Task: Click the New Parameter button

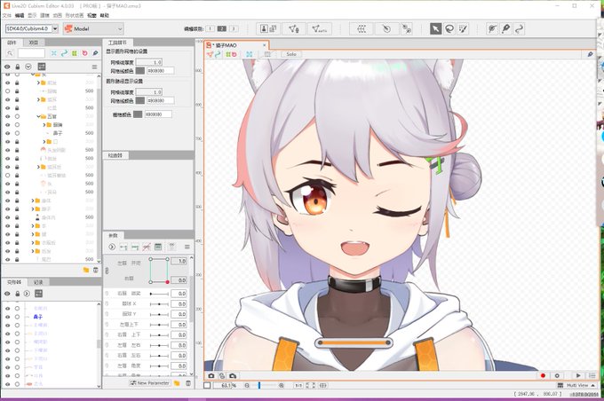Action: point(149,383)
